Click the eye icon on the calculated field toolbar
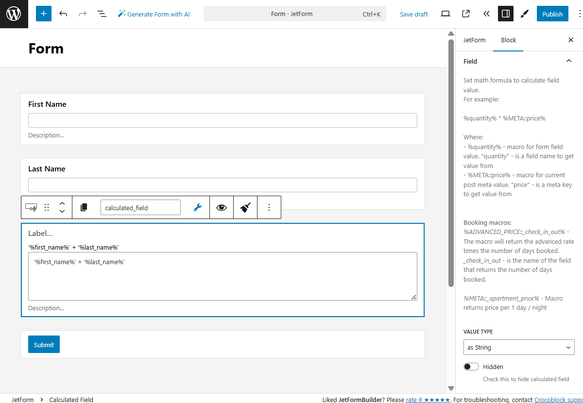 [221, 207]
